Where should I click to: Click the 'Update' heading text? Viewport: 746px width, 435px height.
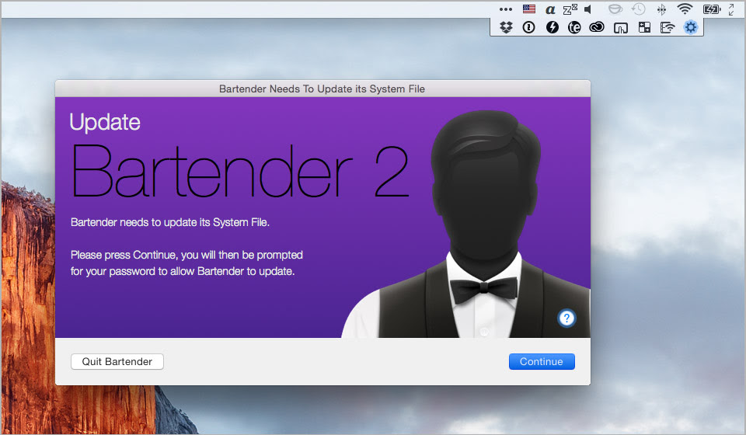105,122
